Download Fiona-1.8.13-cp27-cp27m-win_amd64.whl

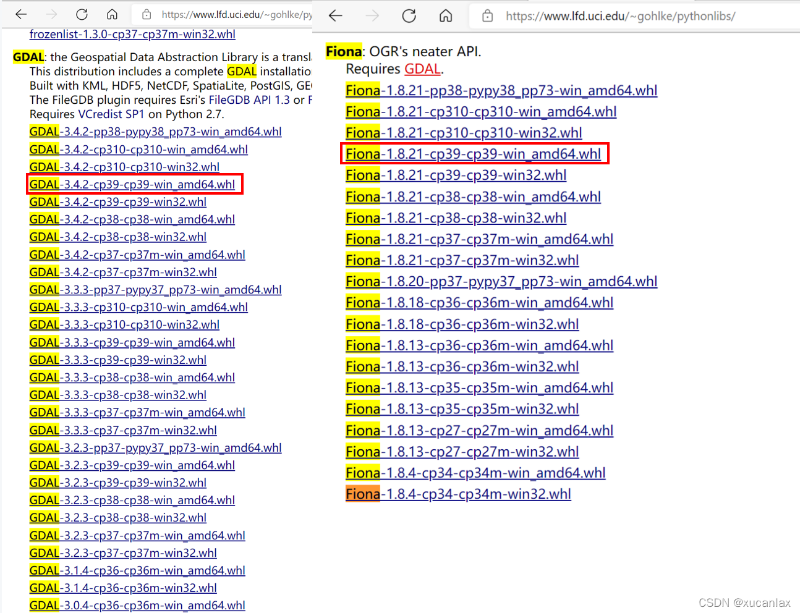[x=479, y=431]
